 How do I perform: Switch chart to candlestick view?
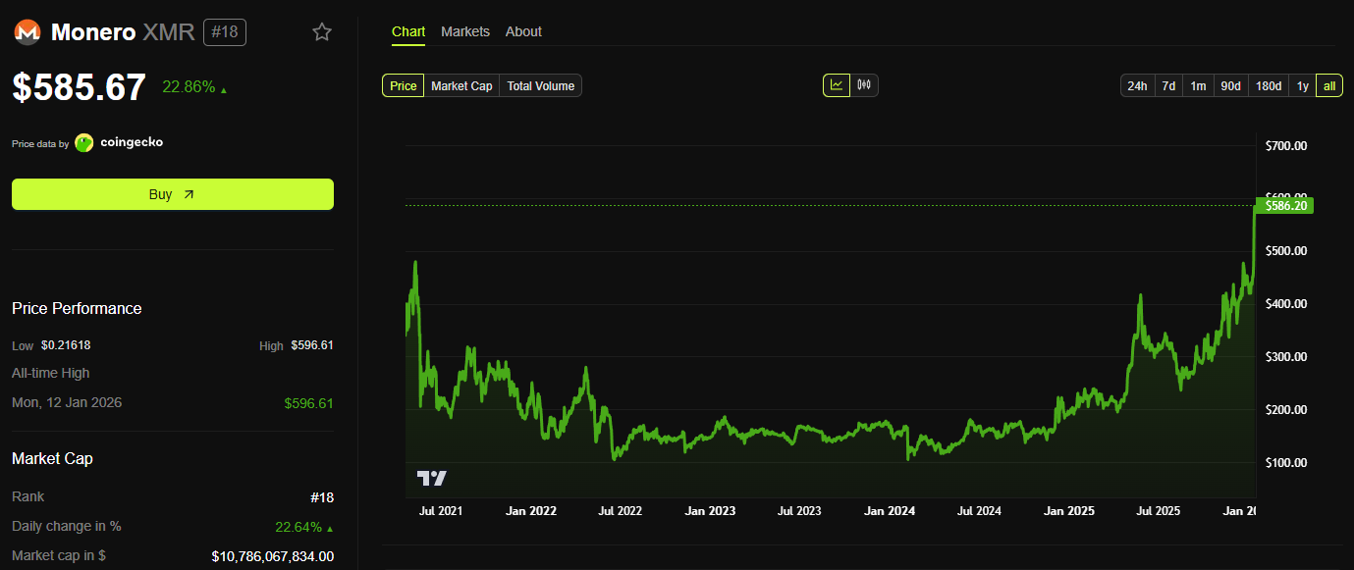point(863,84)
